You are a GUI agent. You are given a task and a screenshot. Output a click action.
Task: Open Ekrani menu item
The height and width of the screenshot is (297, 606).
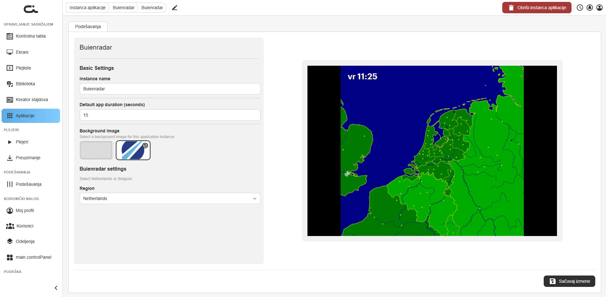coord(31,52)
